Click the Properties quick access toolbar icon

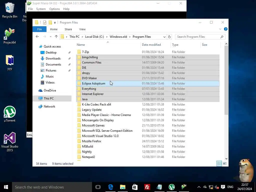pyautogui.click(x=44, y=22)
